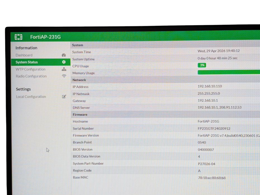Click the Gateway label

pyautogui.click(x=79, y=101)
